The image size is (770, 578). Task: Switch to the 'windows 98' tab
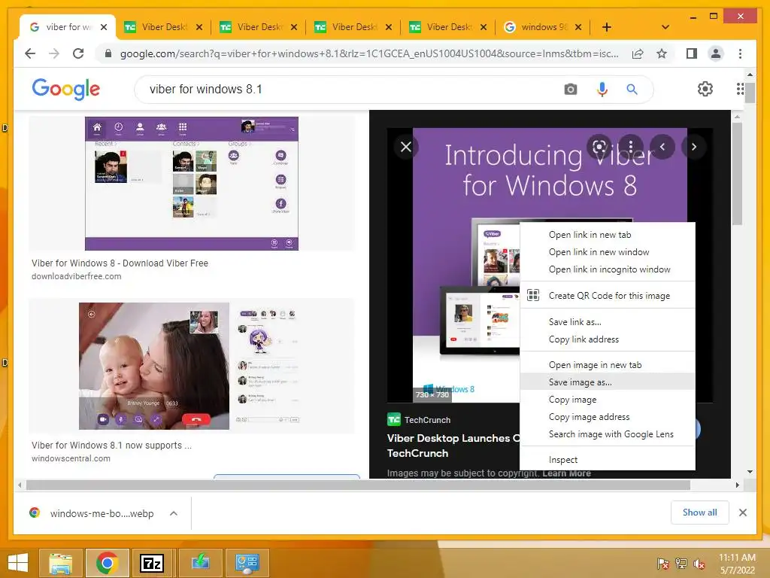[544, 27]
